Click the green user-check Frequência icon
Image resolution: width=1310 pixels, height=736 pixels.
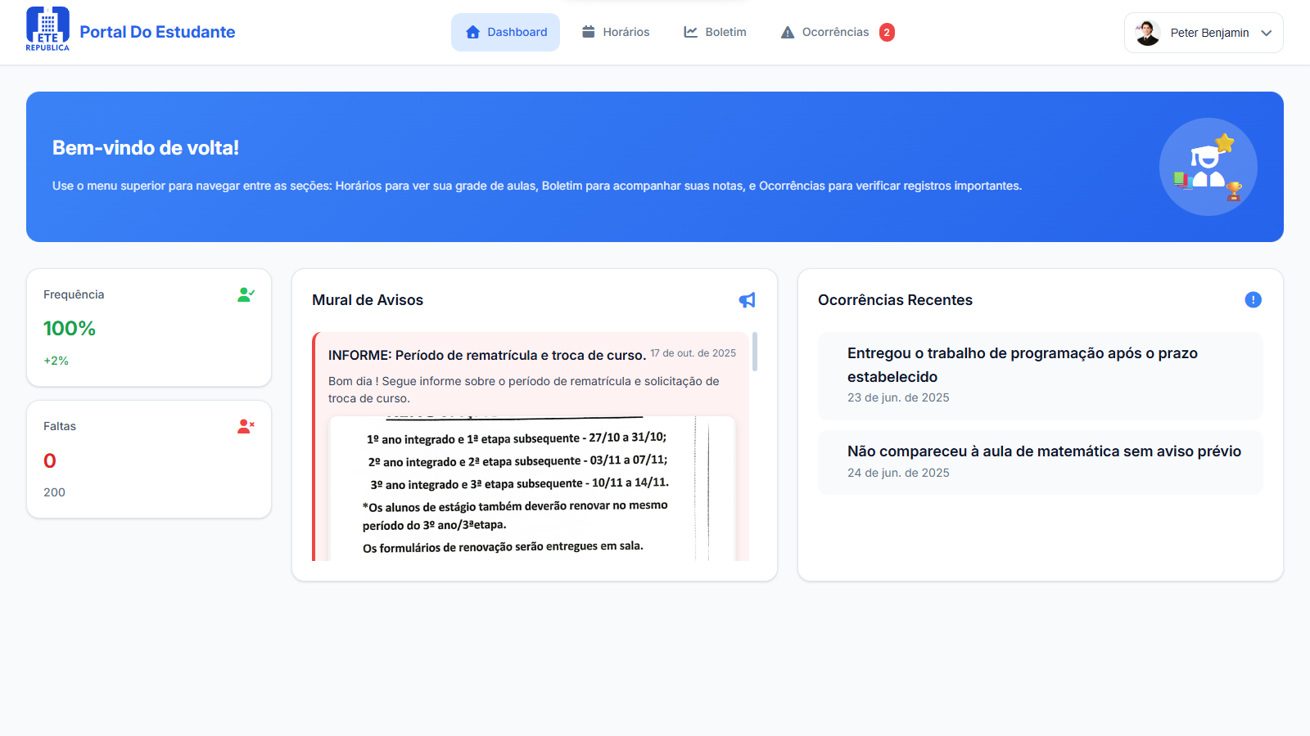pyautogui.click(x=246, y=294)
